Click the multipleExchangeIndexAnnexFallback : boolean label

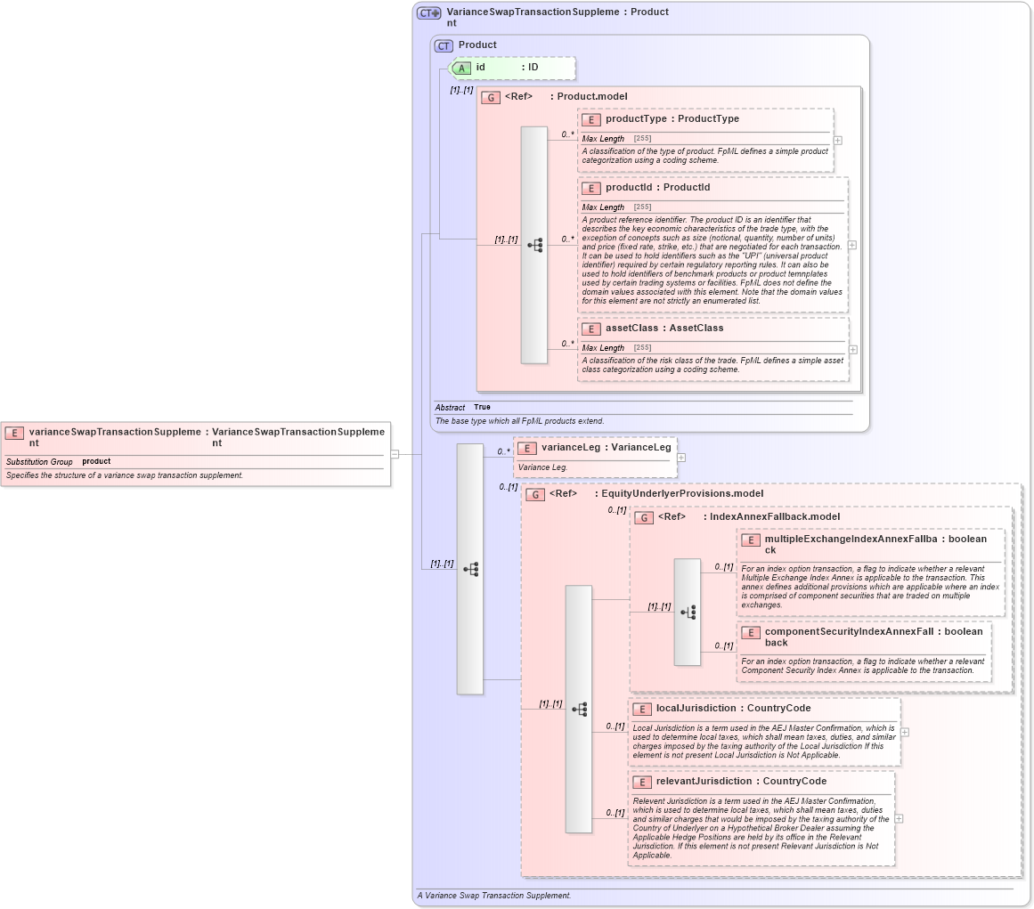click(875, 545)
